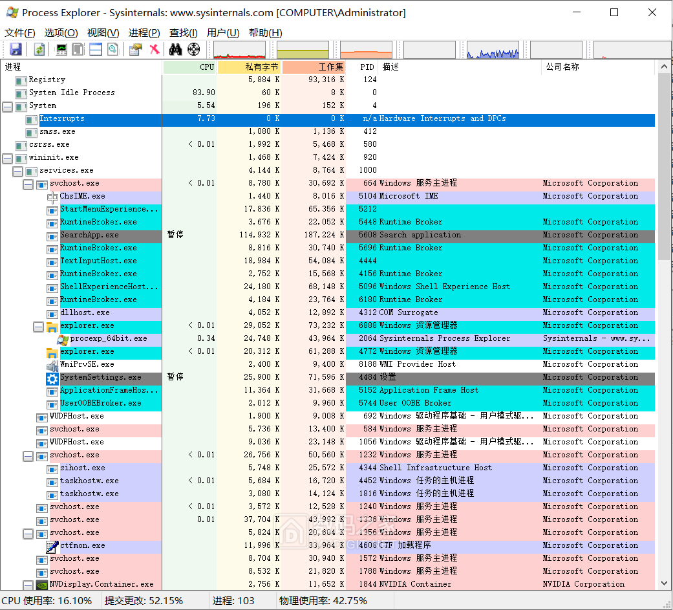The height and width of the screenshot is (610, 673).
Task: Collapse the explorer.exe PID 6888 node
Action: tap(38, 327)
